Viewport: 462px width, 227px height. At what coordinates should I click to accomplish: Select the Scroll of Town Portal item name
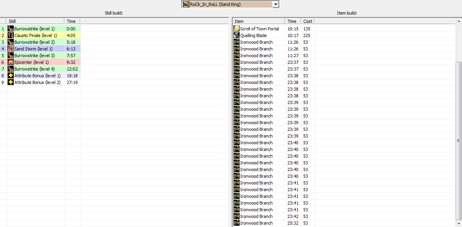(x=259, y=29)
